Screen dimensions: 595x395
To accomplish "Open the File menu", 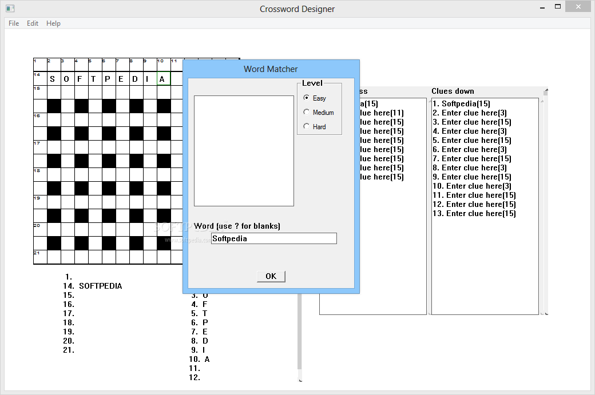I will [x=14, y=23].
